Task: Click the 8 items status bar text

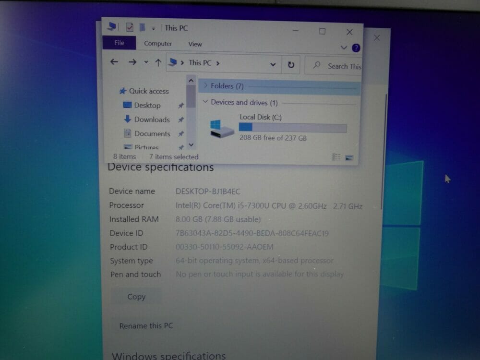Action: (x=124, y=157)
